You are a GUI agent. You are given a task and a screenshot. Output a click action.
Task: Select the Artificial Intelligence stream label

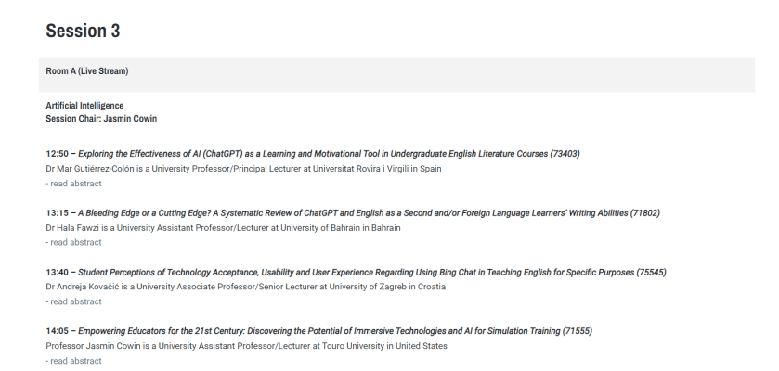click(x=84, y=106)
